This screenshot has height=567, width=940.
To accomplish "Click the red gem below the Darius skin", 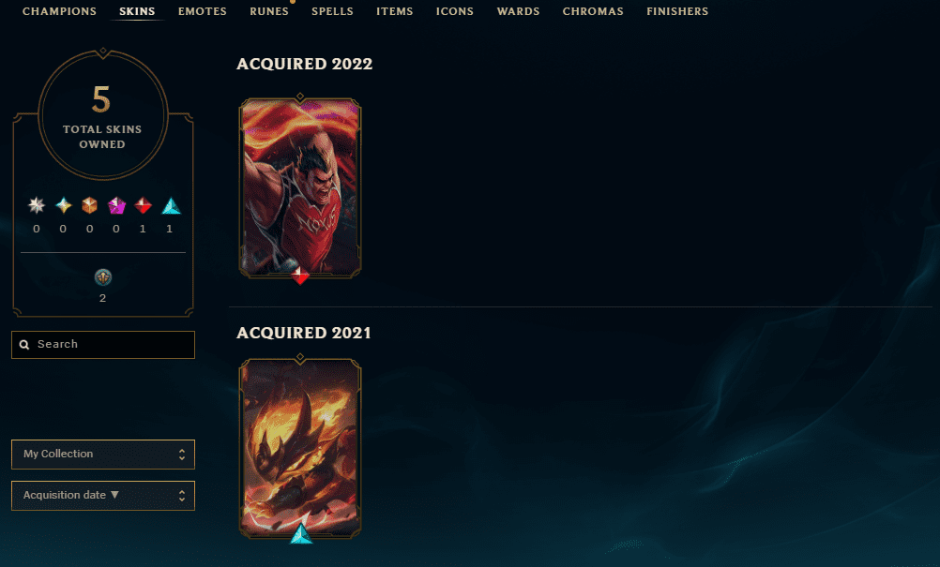I will [x=300, y=276].
